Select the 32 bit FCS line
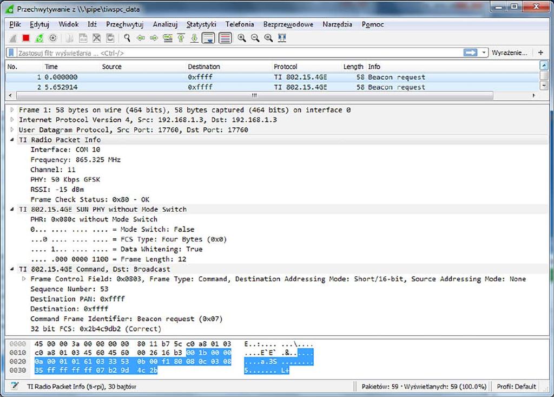The height and width of the screenshot is (397, 554). tap(96, 329)
